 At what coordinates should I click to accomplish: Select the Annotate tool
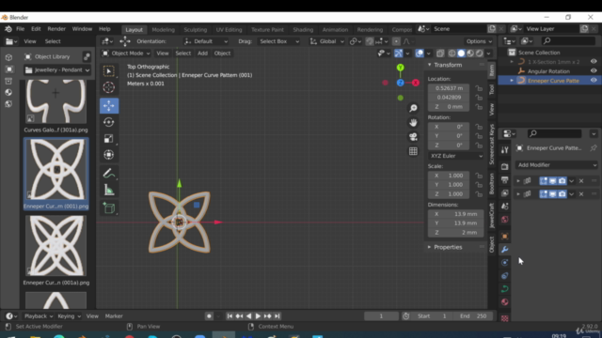point(109,174)
